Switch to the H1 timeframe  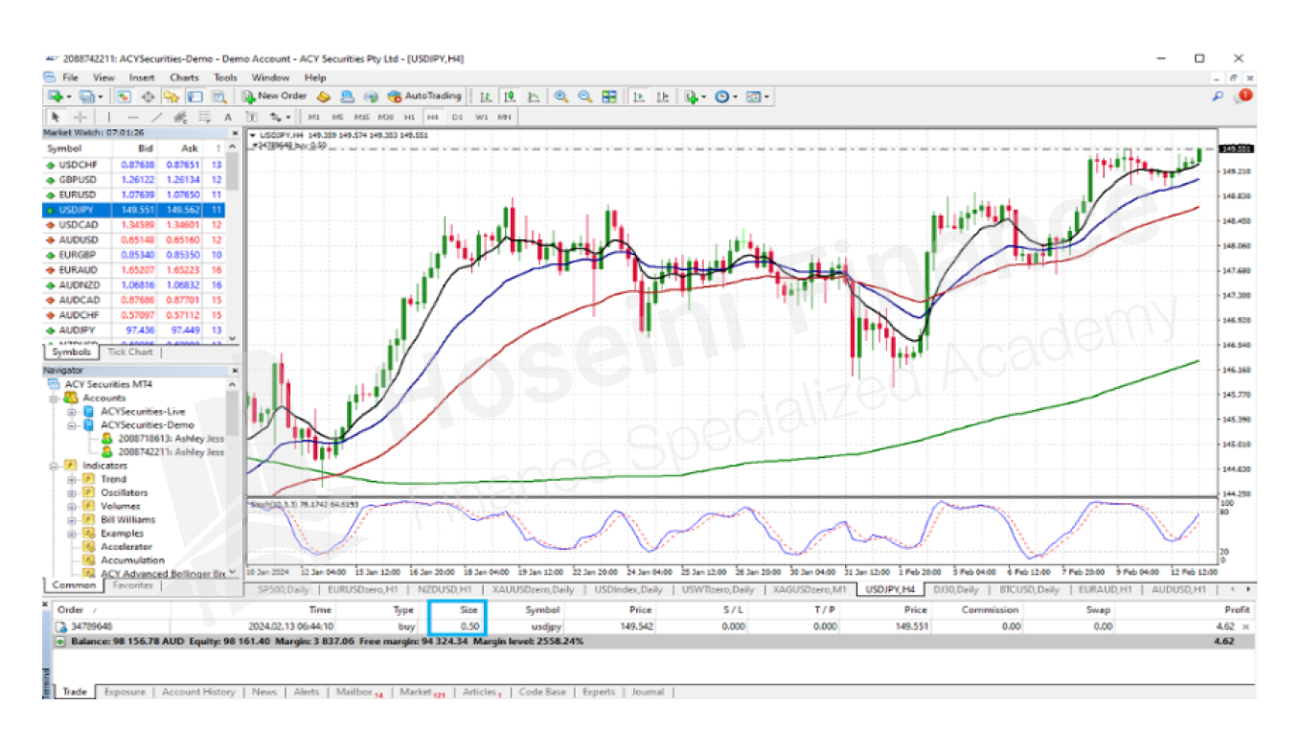(x=408, y=117)
